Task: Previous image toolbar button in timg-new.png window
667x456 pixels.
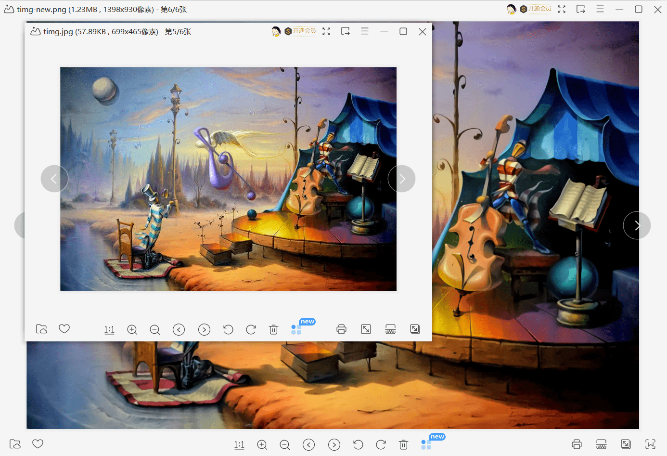Action: point(309,445)
